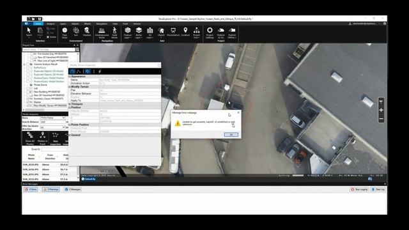Open the Show dropdown in Photo Inspector
This screenshot has width=409, height=230.
click(x=52, y=118)
